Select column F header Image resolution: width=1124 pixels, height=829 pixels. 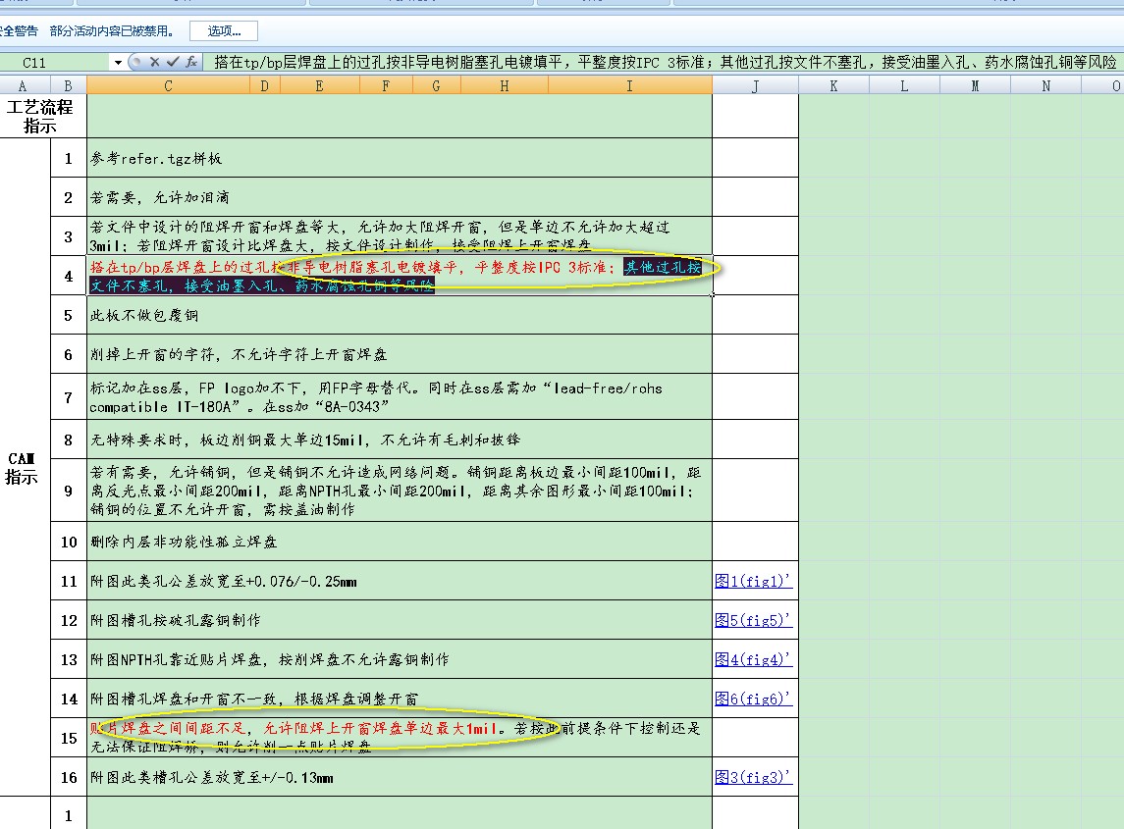pyautogui.click(x=386, y=86)
